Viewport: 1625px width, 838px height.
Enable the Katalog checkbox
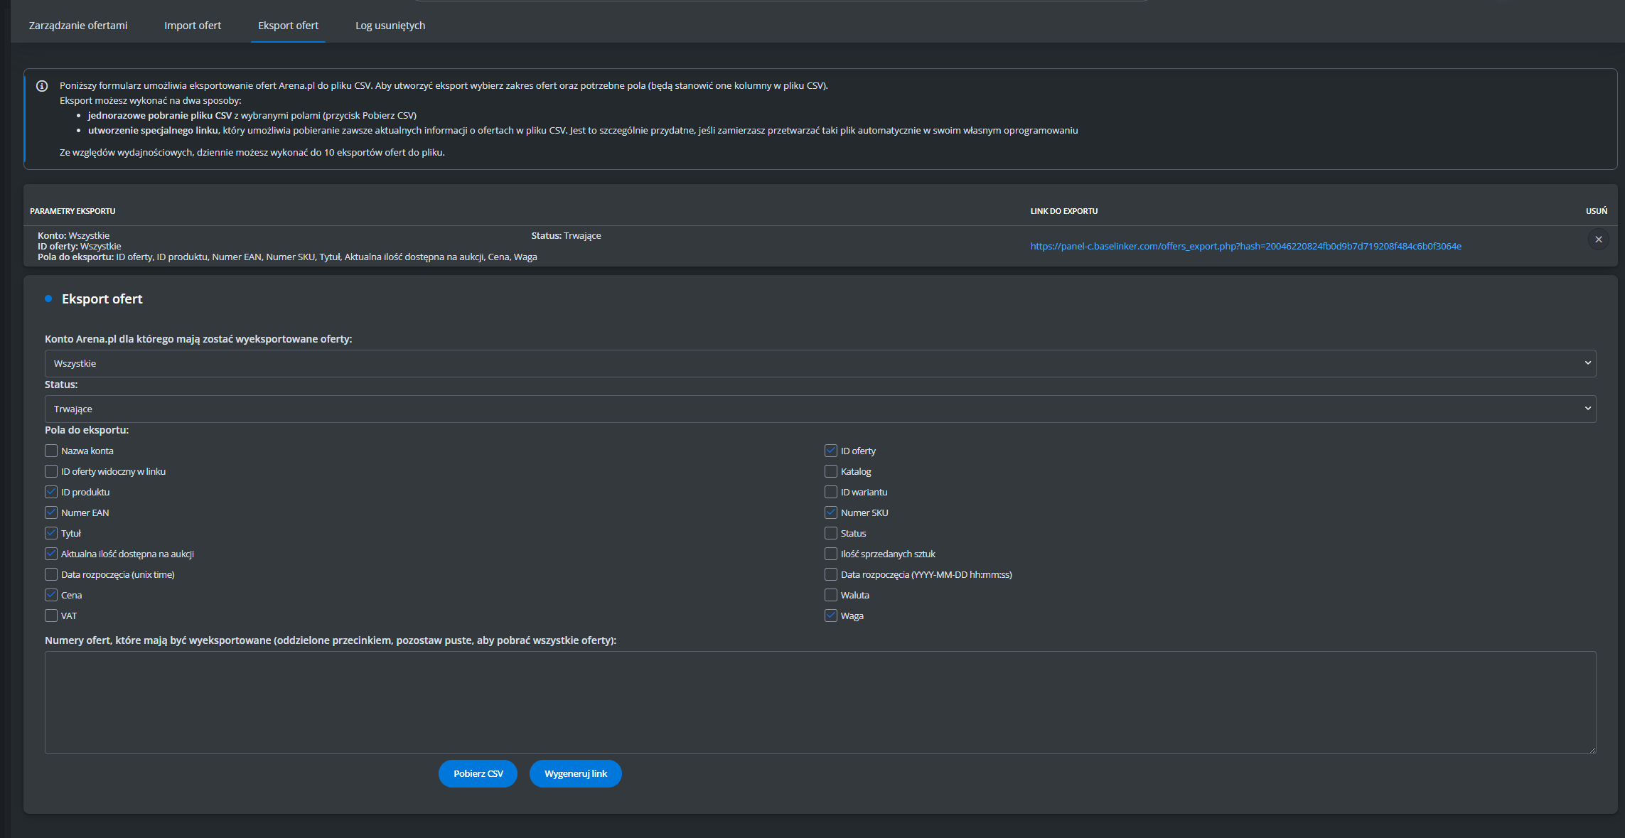831,471
